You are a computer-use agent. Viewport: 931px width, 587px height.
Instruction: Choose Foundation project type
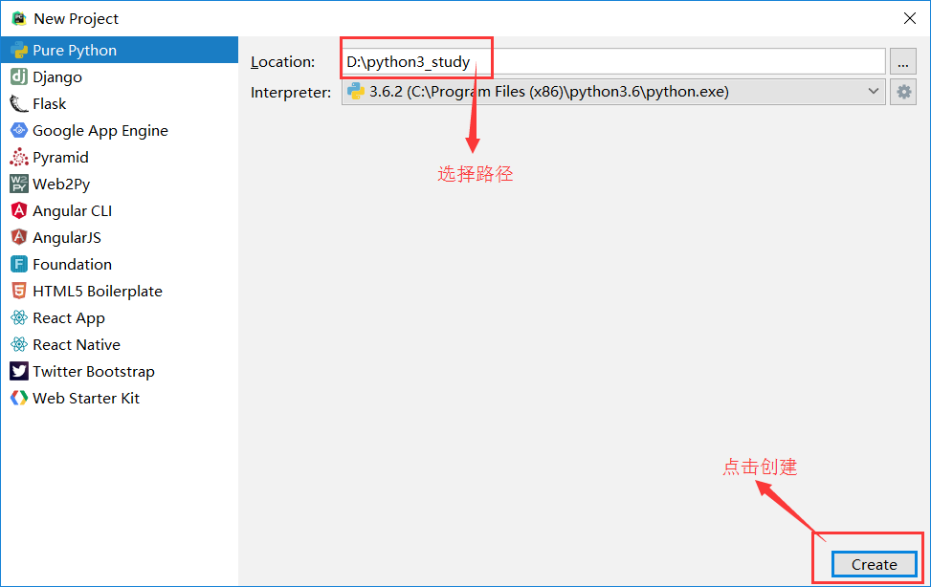(120, 264)
